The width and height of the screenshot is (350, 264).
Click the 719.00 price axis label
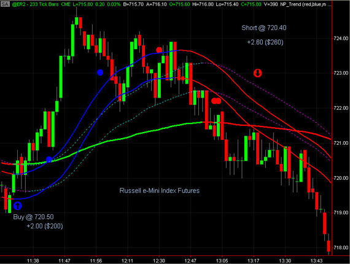point(341,212)
